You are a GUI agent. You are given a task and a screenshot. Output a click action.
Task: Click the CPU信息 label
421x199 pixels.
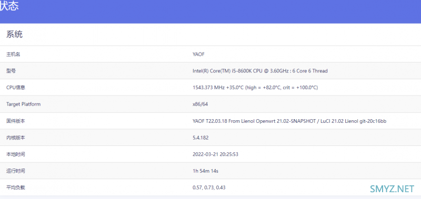16,88
